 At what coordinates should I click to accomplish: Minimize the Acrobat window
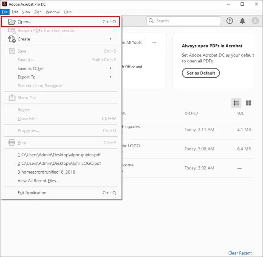(228, 4)
